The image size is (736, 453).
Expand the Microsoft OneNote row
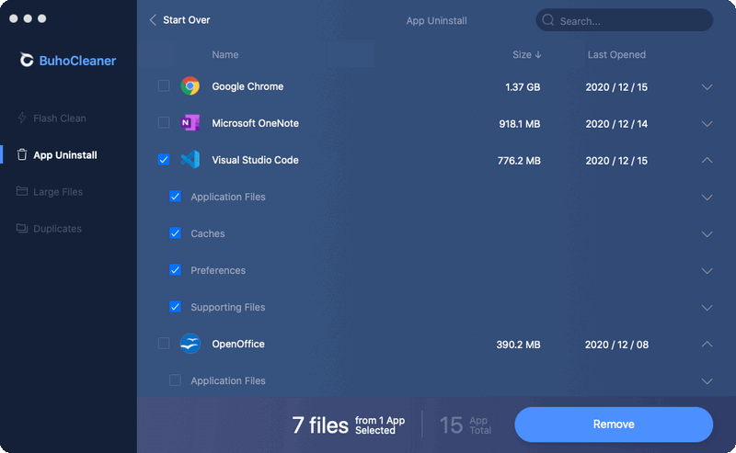(707, 124)
